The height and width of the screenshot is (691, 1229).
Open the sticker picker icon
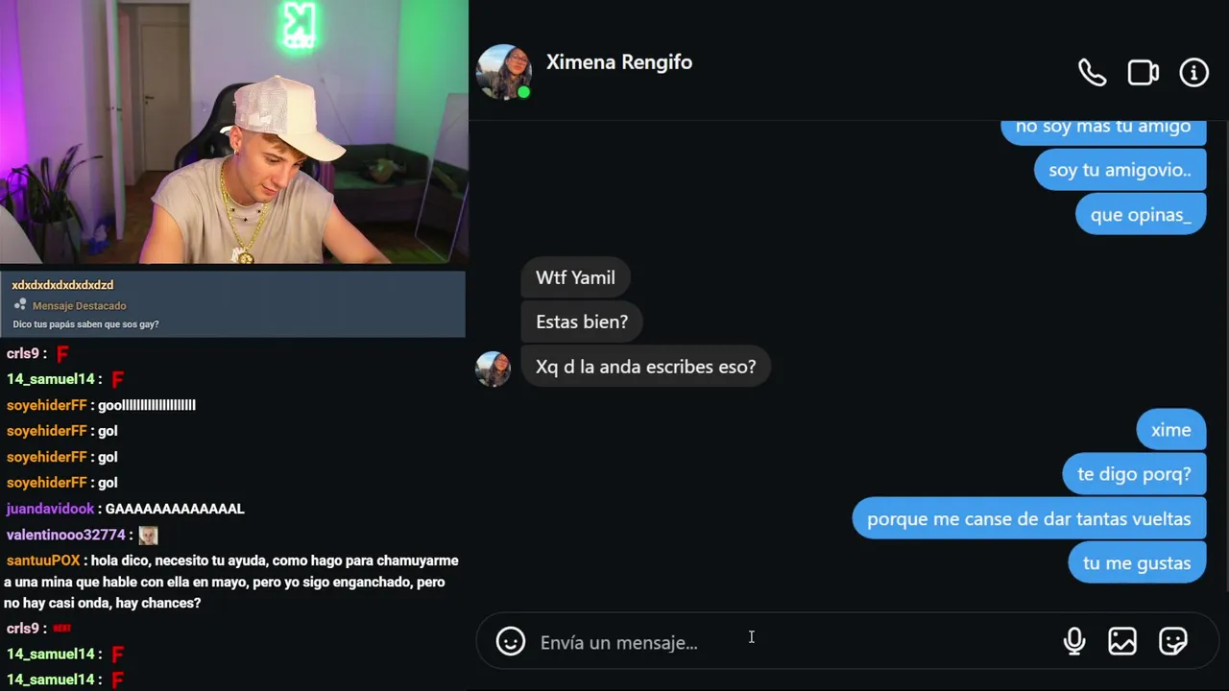1172,641
